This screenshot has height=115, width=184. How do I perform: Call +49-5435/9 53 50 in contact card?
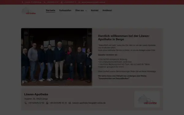coord(36,103)
